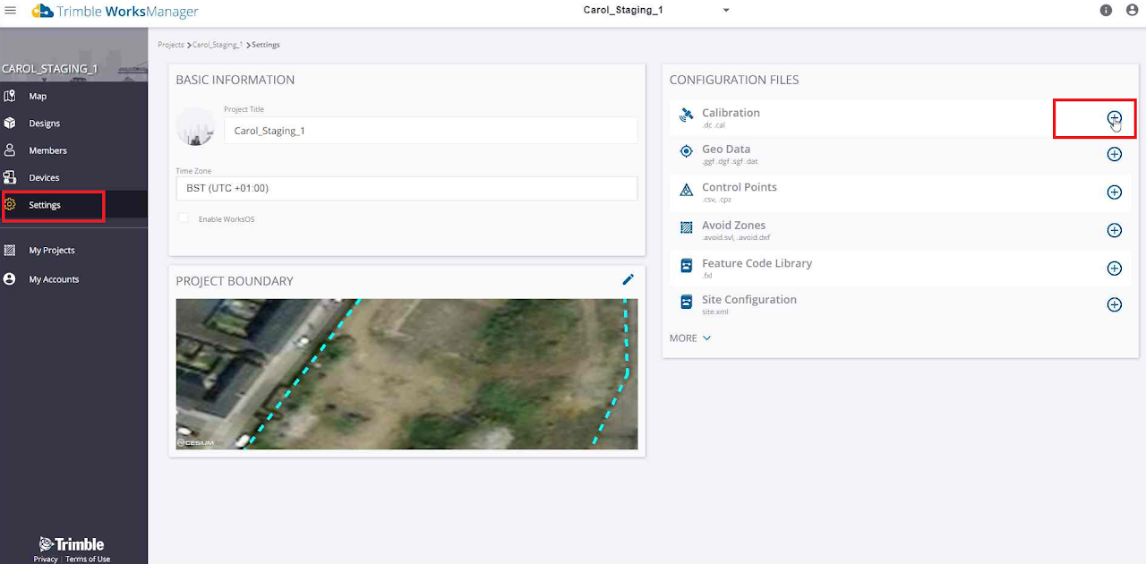1146x564 pixels.
Task: Add a Geo Data file
Action: 1114,154
